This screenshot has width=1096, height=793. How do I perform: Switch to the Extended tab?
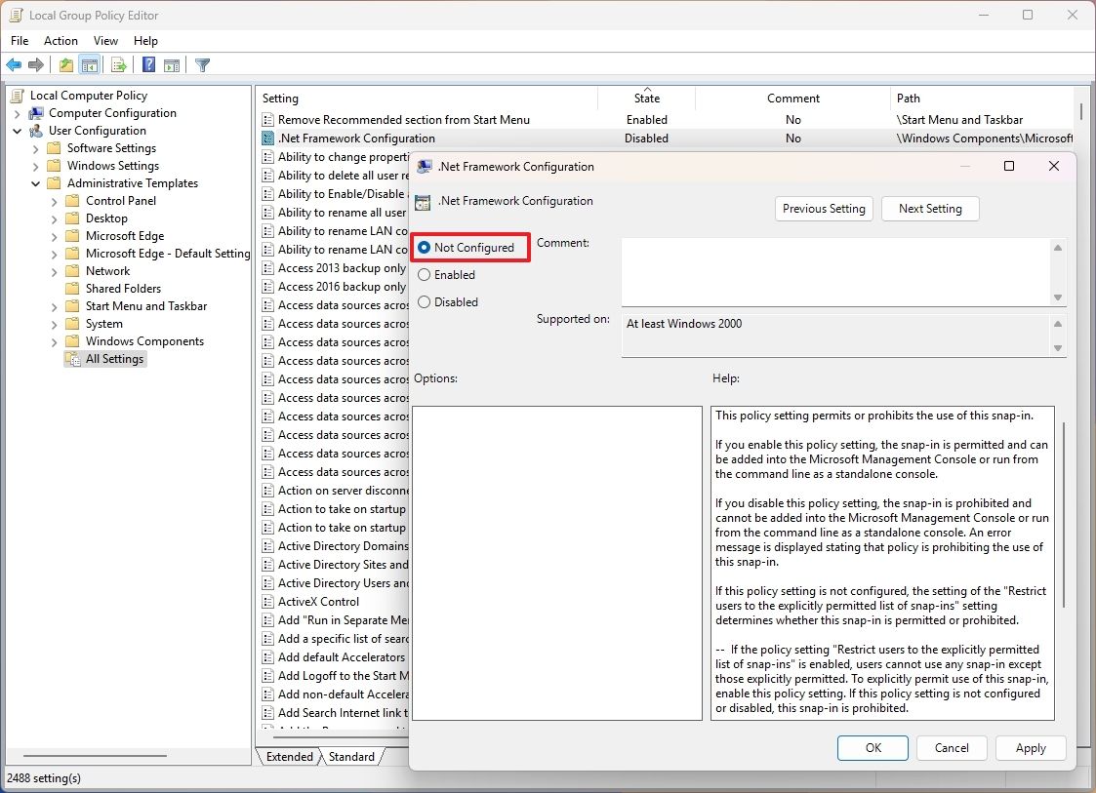click(289, 756)
